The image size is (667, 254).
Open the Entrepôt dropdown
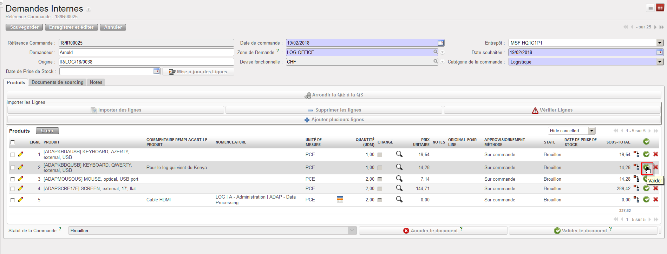click(x=660, y=43)
